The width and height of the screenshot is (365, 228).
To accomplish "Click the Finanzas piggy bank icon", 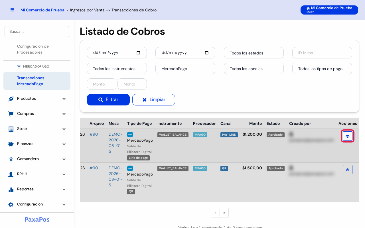I will (11, 144).
